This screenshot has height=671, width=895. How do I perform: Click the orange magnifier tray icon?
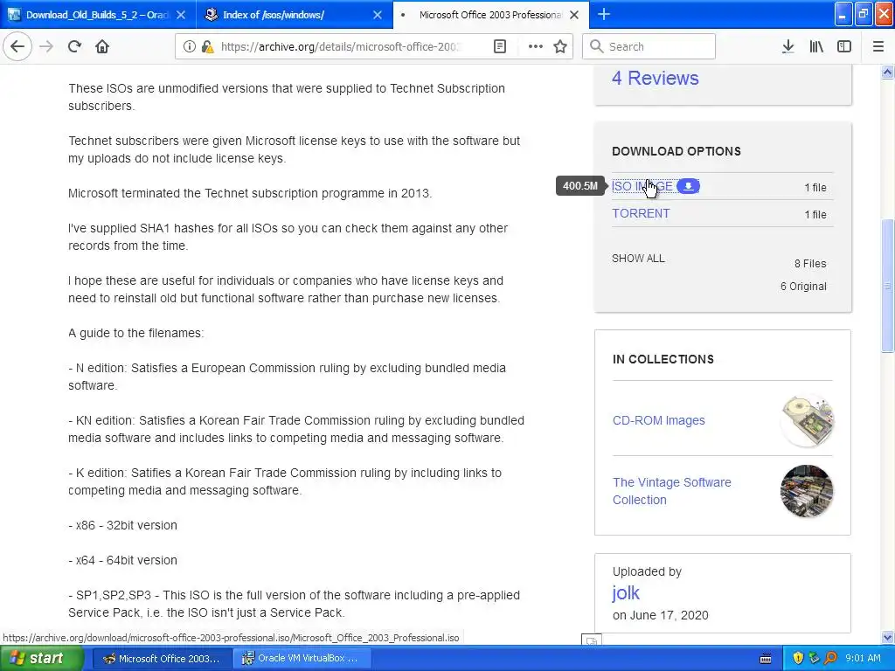(830, 658)
